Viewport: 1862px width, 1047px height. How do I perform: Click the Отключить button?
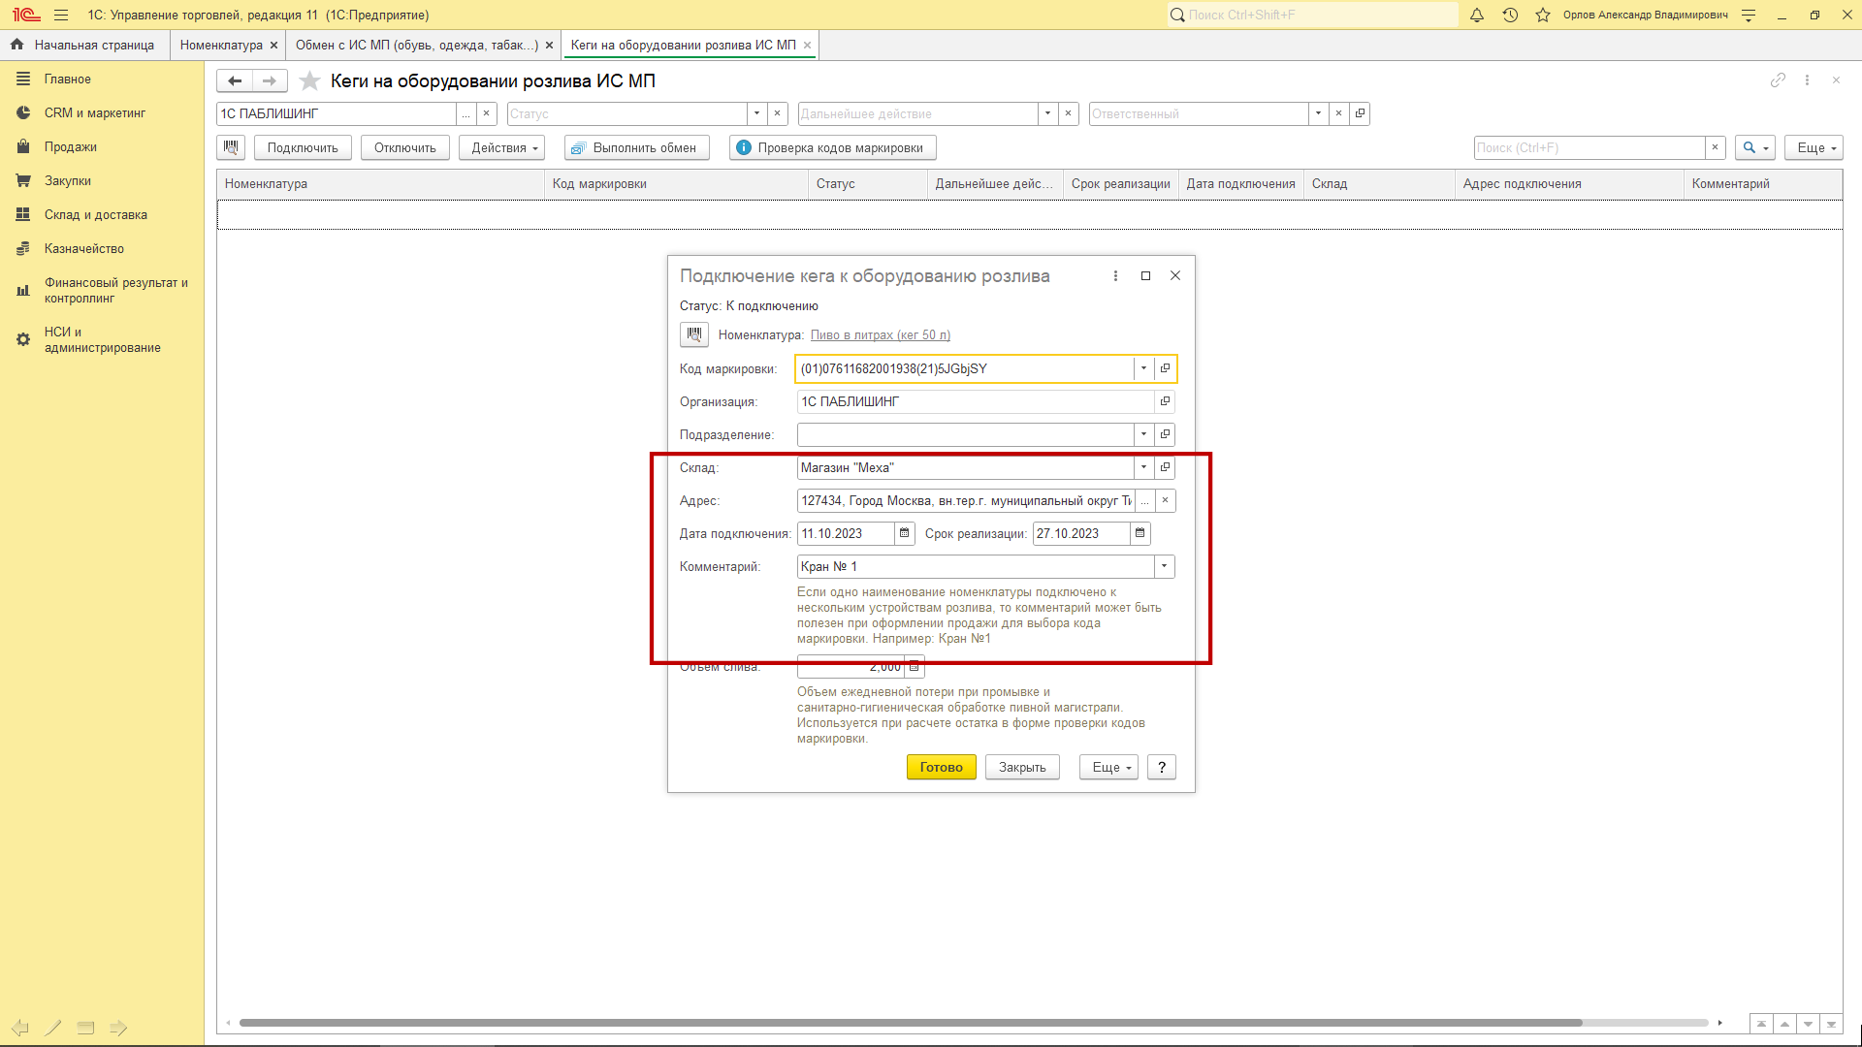(405, 147)
